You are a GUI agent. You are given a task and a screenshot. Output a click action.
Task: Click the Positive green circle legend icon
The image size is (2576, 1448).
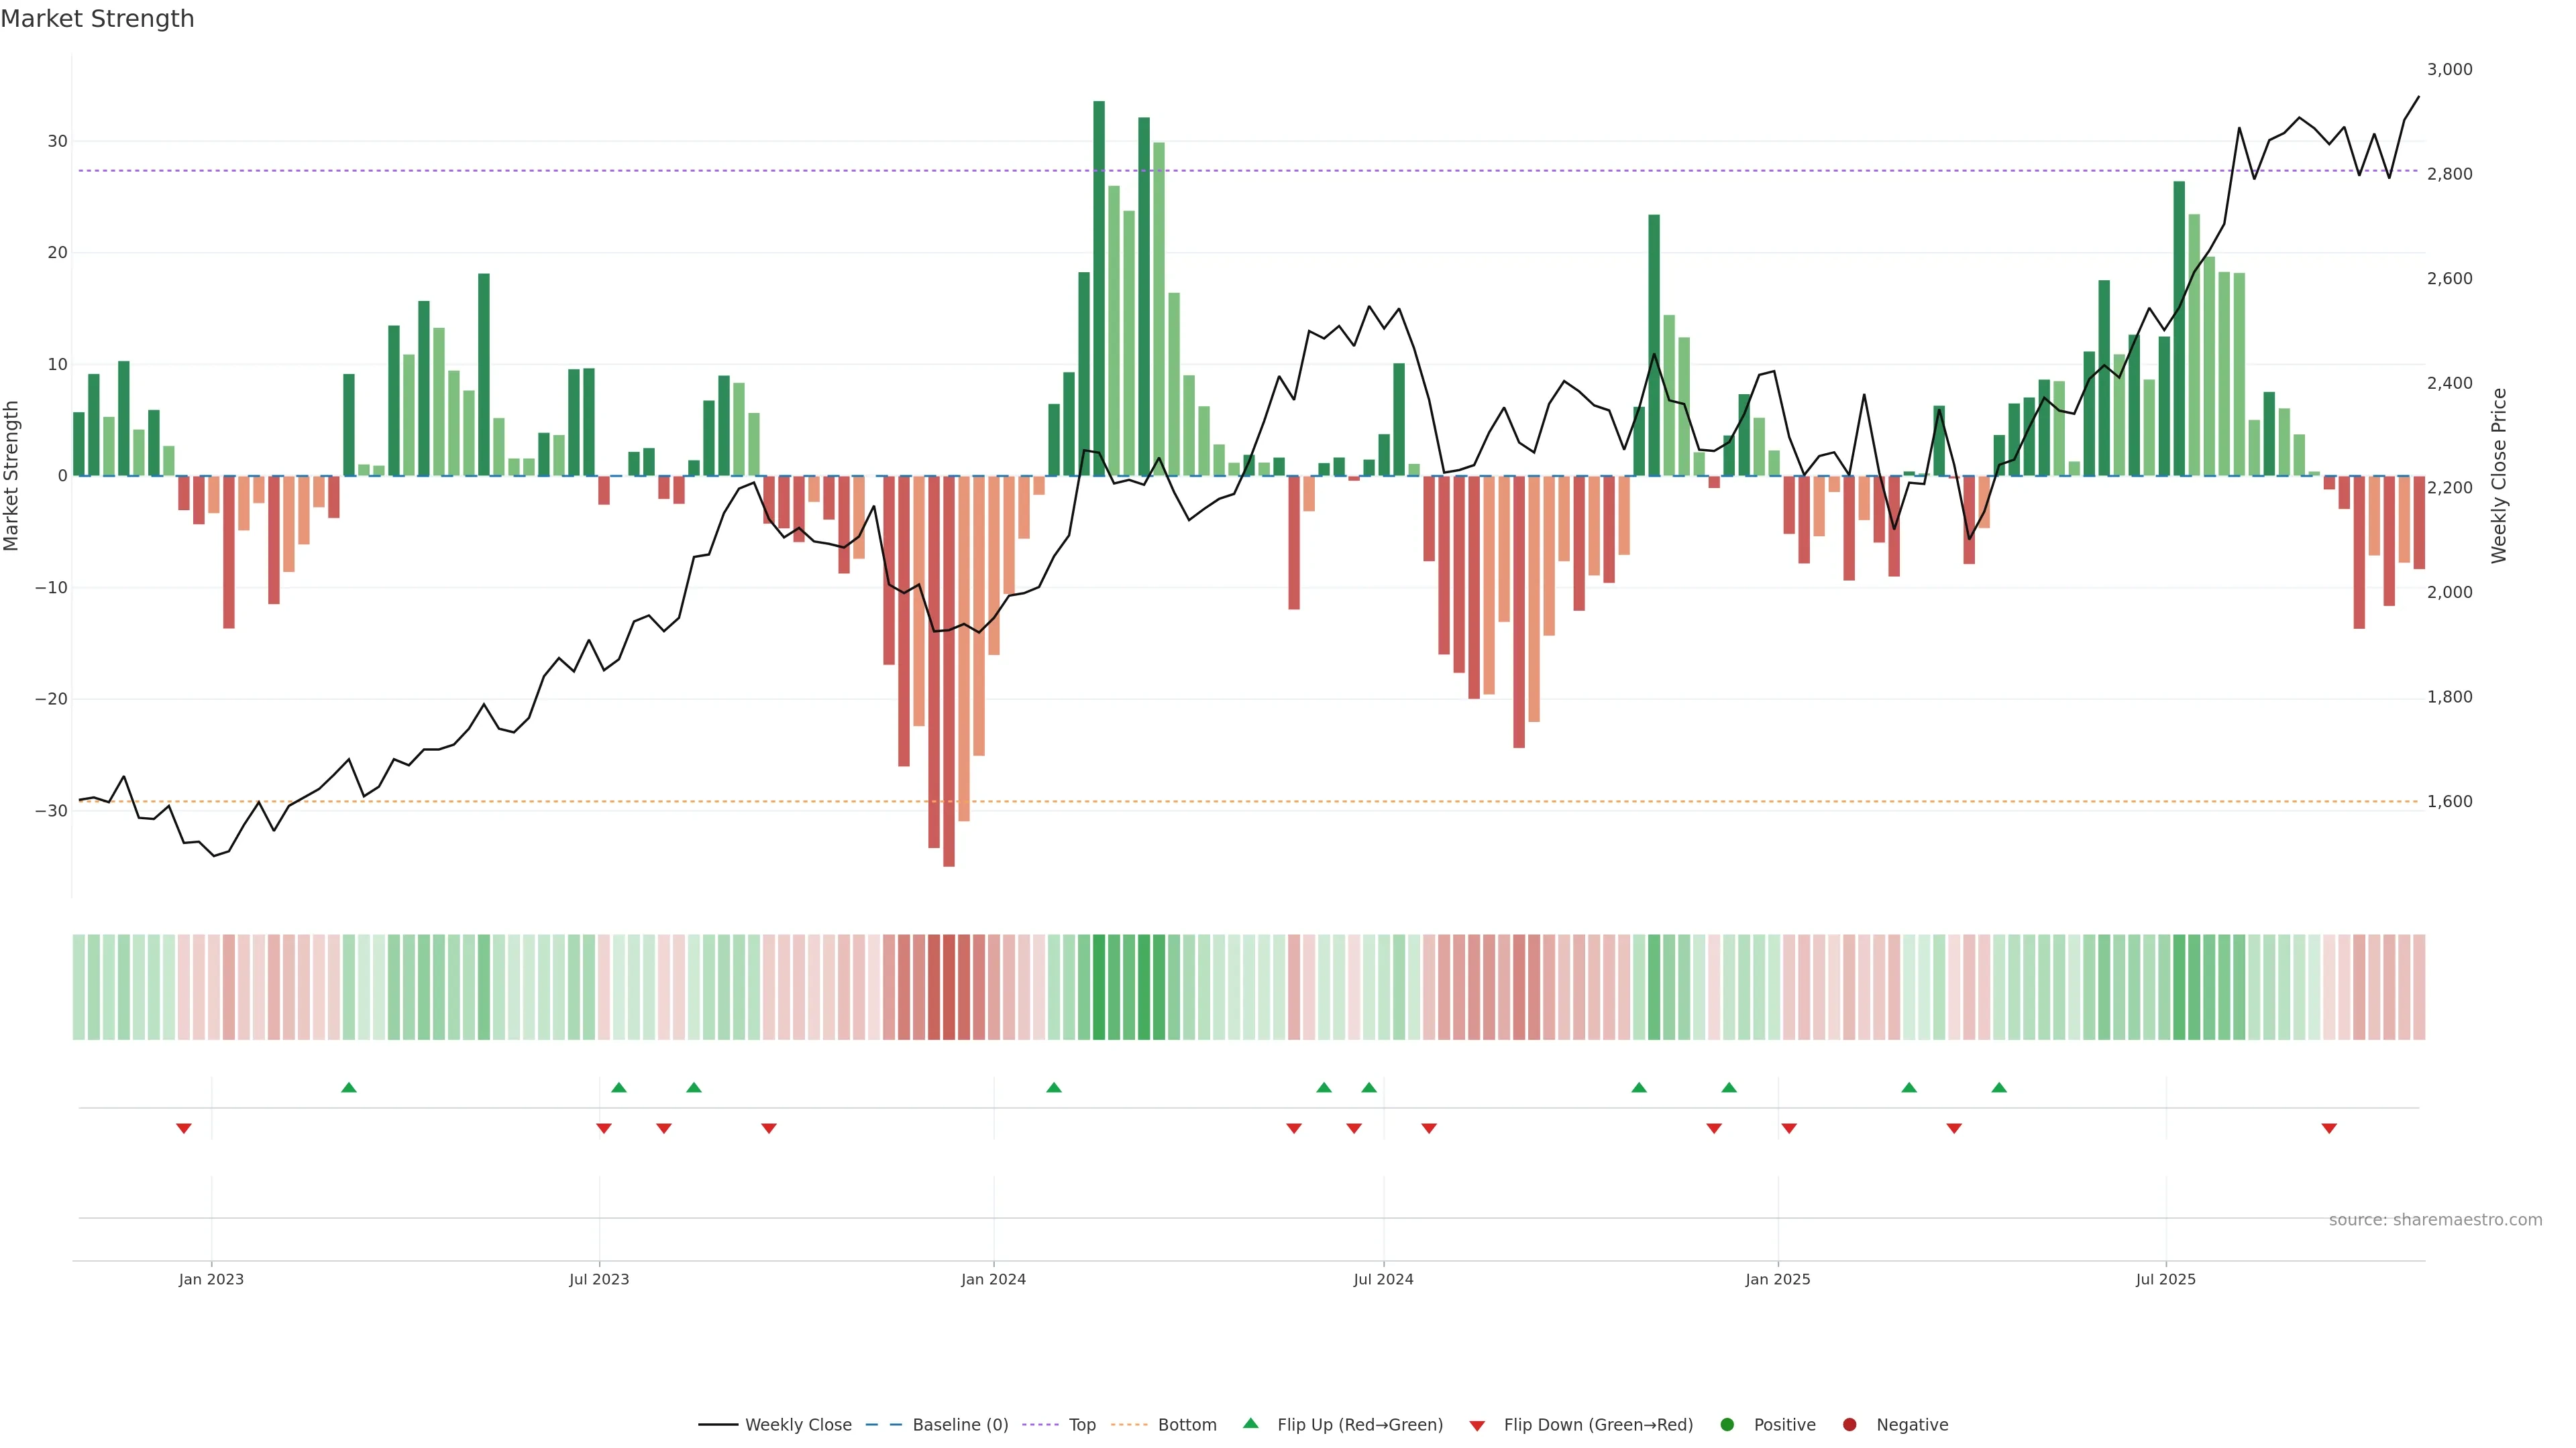[1727, 1425]
